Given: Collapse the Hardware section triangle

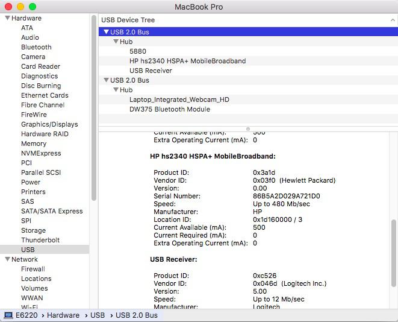Looking at the screenshot, I should (7, 18).
